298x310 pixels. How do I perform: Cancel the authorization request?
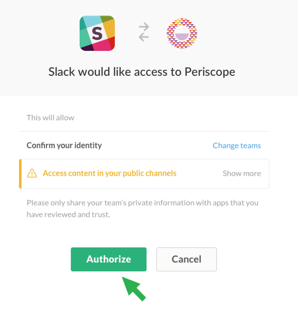(187, 259)
